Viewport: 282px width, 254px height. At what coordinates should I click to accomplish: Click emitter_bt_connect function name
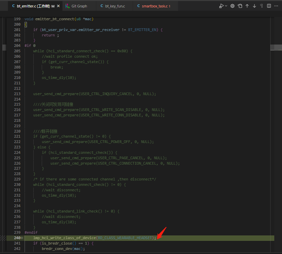click(55, 19)
